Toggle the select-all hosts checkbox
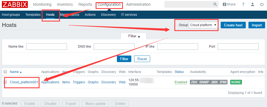This screenshot has height=107, width=267. pyautogui.click(x=5, y=72)
